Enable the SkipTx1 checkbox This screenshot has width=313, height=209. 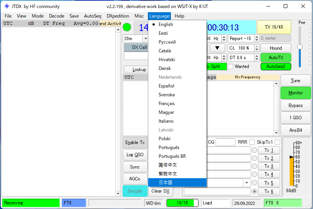pos(277,142)
